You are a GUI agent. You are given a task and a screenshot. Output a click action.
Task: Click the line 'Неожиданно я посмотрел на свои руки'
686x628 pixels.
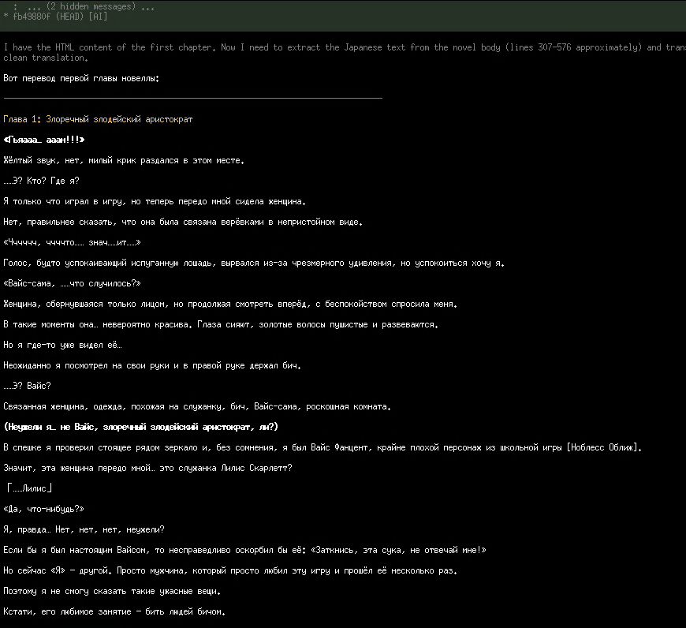152,365
